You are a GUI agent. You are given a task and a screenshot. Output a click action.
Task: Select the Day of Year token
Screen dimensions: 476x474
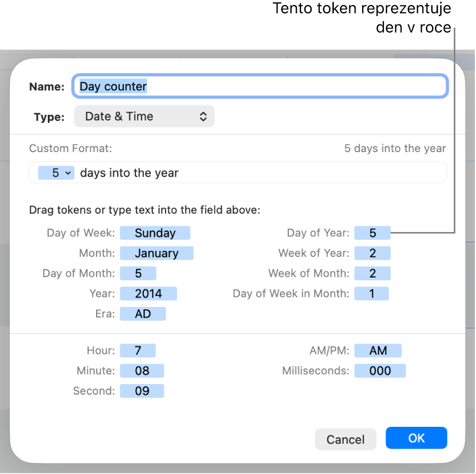[373, 233]
